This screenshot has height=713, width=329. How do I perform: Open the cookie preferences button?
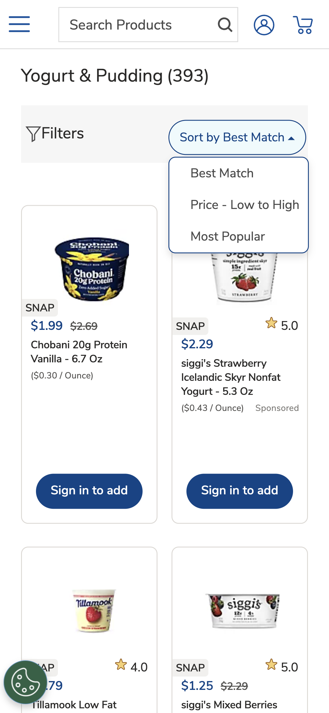point(25,682)
